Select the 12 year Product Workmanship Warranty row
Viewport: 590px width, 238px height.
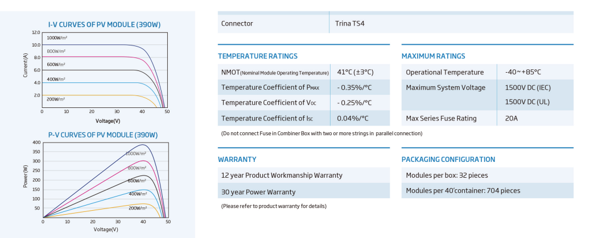pos(304,175)
